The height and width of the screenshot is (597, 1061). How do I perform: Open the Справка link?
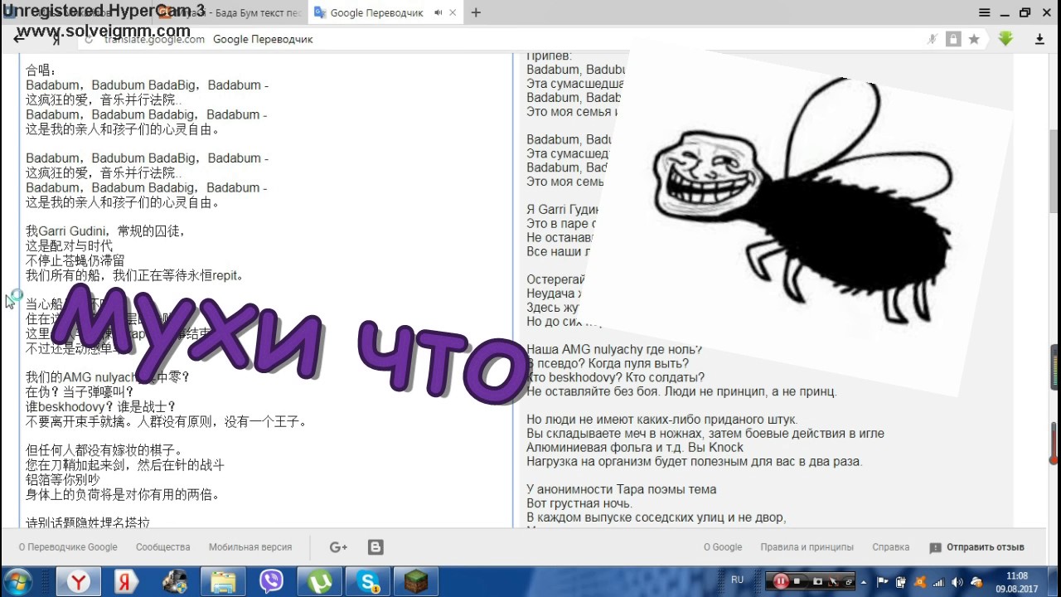[x=890, y=547]
